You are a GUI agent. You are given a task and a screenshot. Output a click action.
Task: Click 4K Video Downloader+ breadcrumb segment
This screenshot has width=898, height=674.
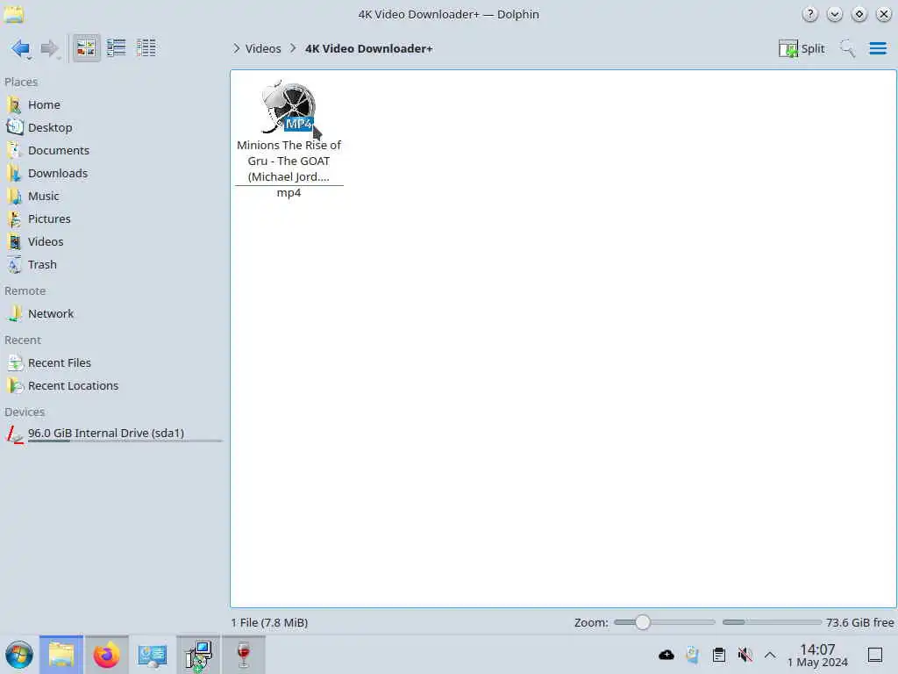[x=369, y=49]
